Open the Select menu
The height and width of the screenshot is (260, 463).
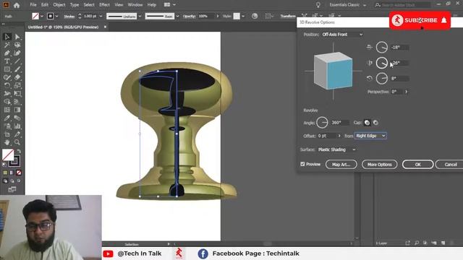pos(89,5)
